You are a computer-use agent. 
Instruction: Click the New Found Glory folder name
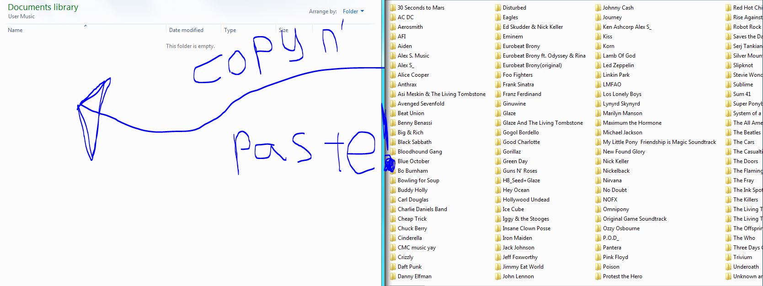pyautogui.click(x=624, y=152)
